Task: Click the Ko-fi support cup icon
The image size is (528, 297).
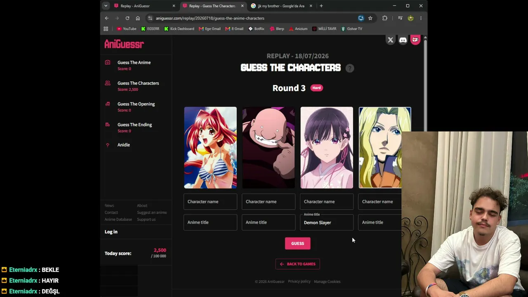Action: [415, 40]
